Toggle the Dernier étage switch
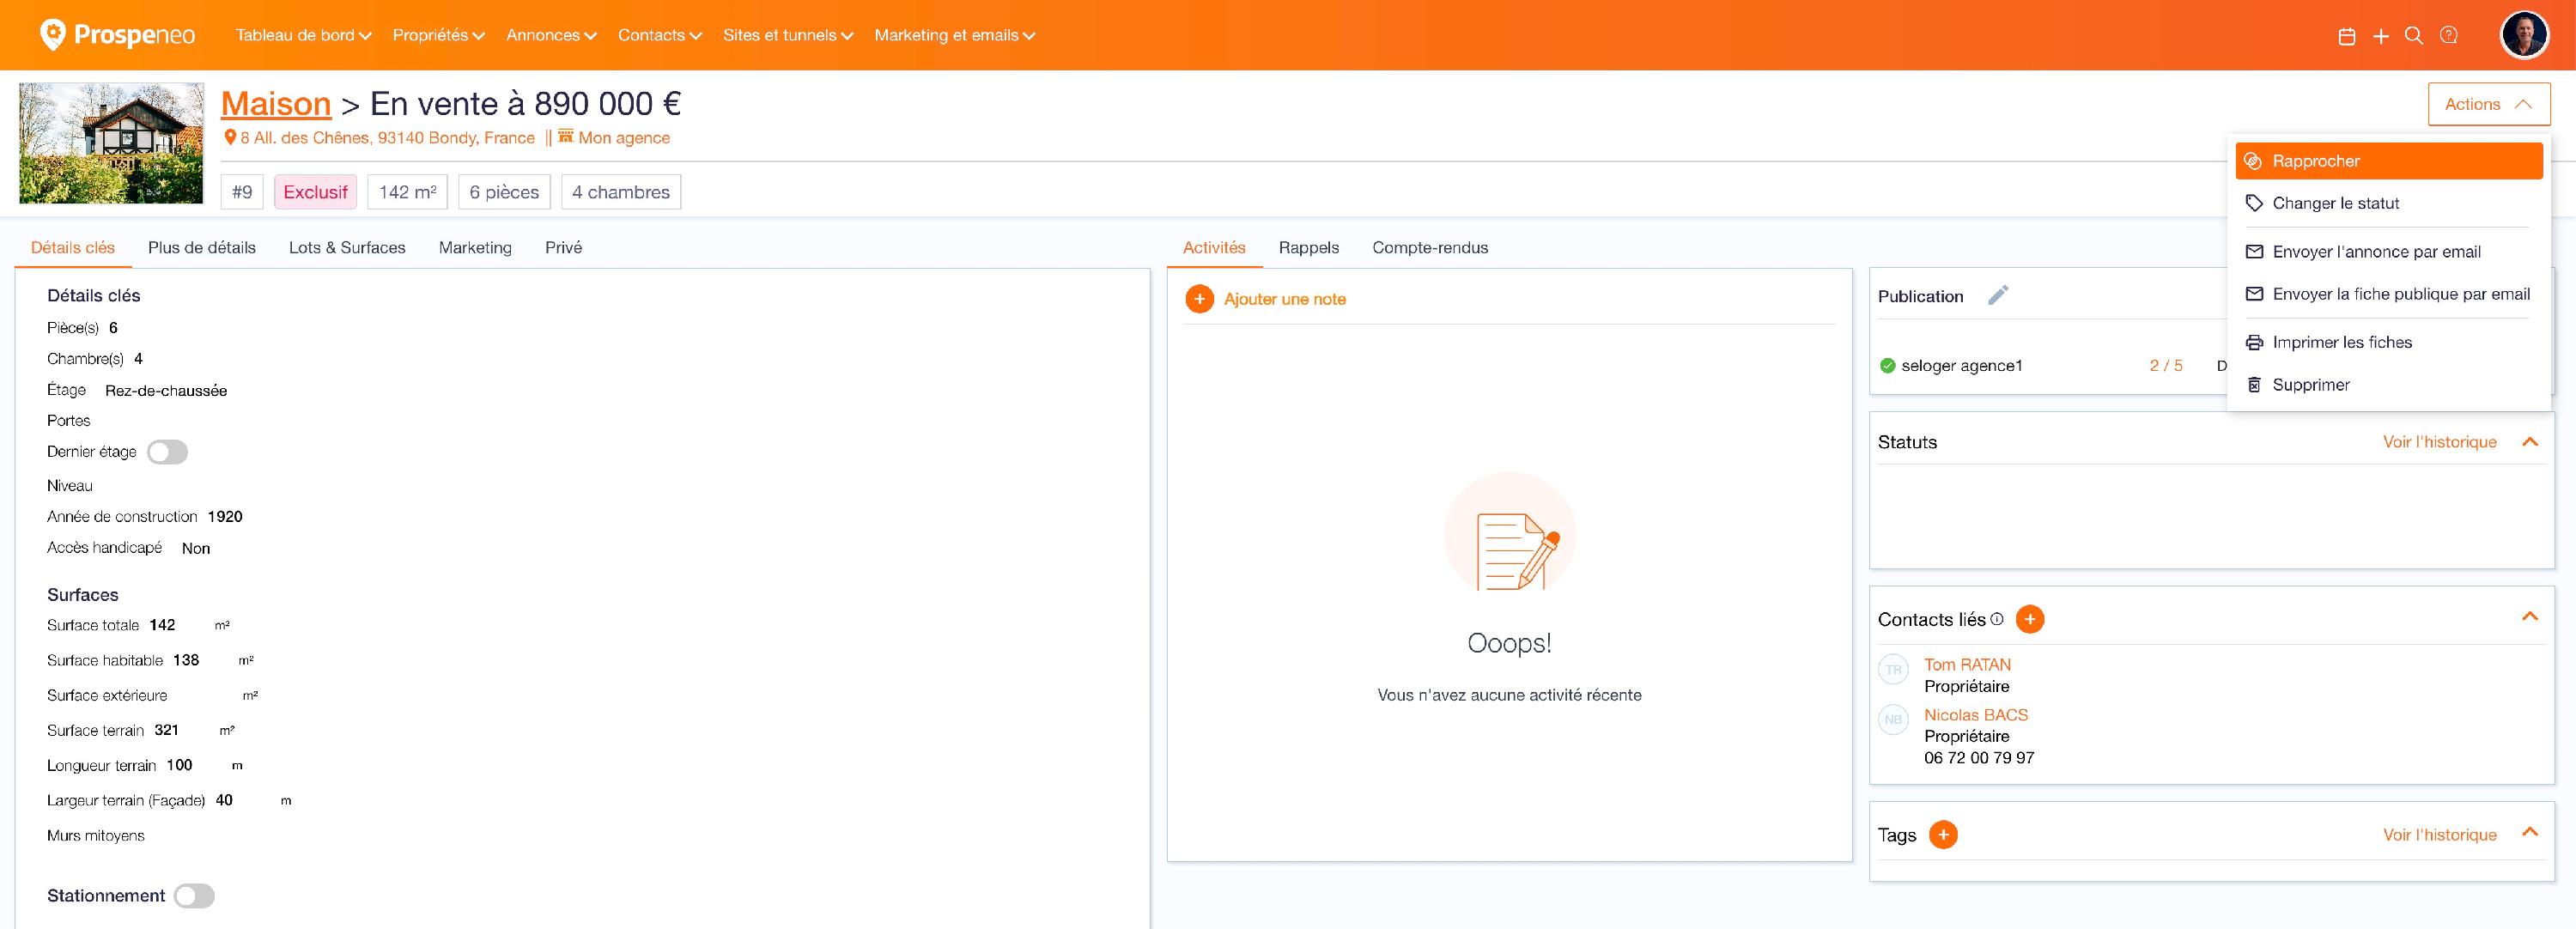The image size is (2576, 929). tap(167, 452)
